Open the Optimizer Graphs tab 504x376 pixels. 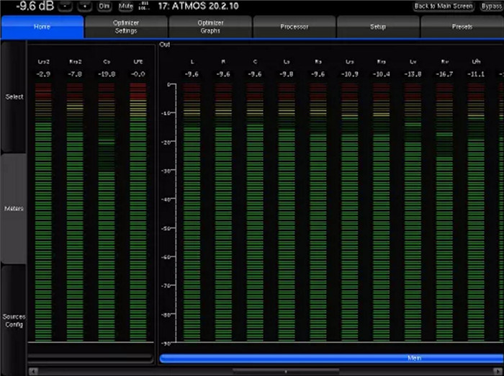tap(210, 27)
